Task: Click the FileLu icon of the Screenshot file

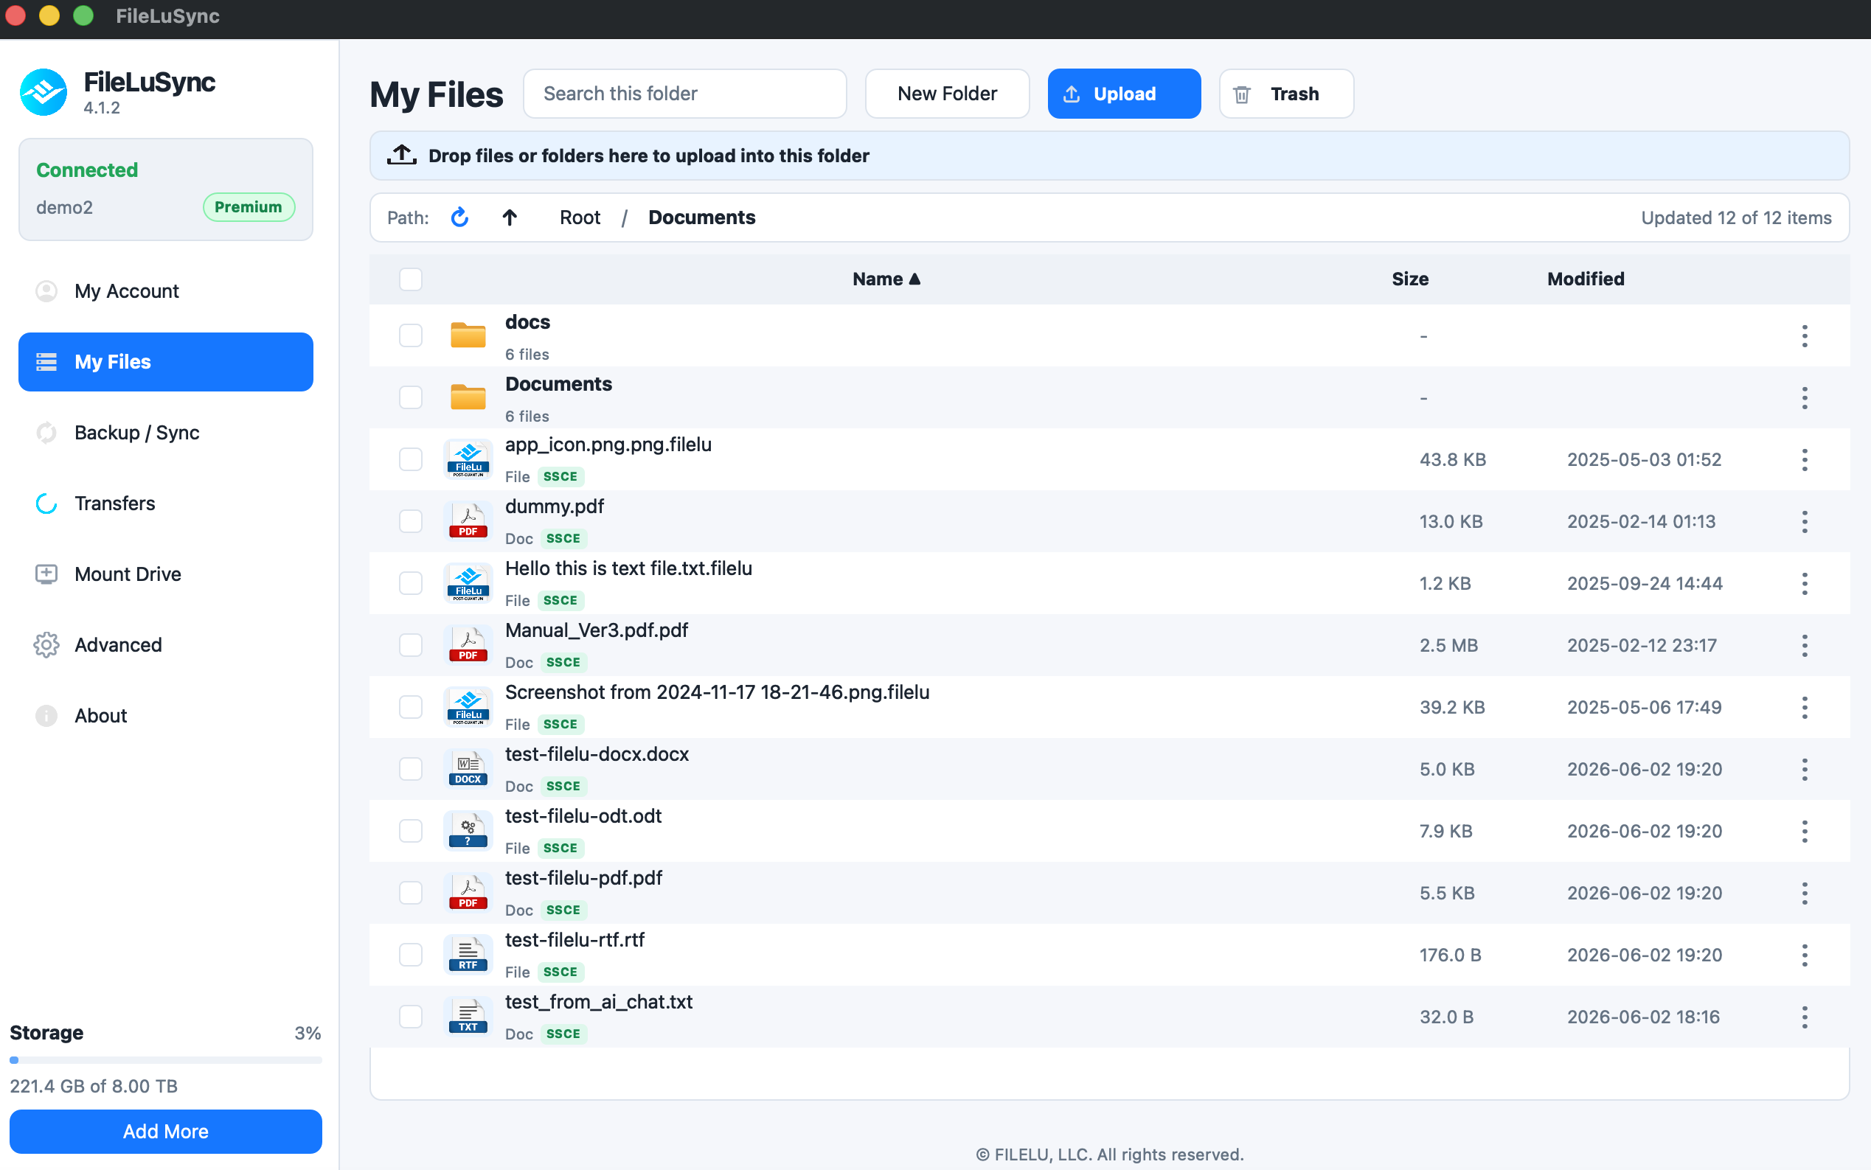Action: tap(468, 706)
